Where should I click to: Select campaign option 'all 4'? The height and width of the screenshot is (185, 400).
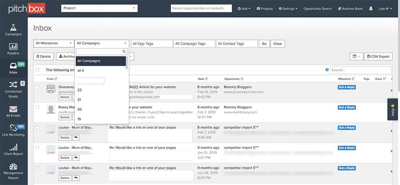[101, 71]
